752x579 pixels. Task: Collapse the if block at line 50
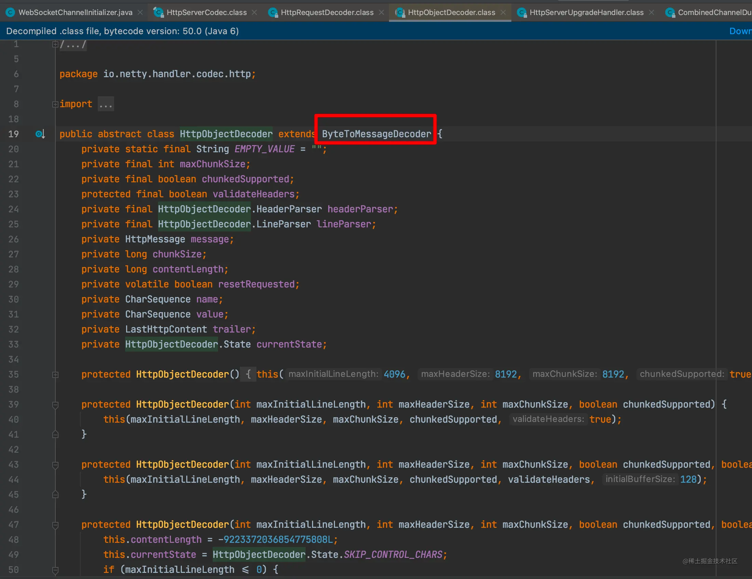click(55, 570)
